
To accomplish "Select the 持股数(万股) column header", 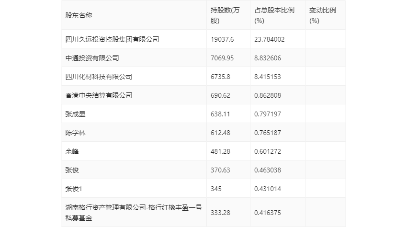I will [x=225, y=15].
